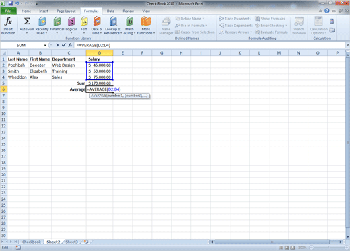Select column D header
The width and height of the screenshot is (350, 251).
click(x=100, y=53)
